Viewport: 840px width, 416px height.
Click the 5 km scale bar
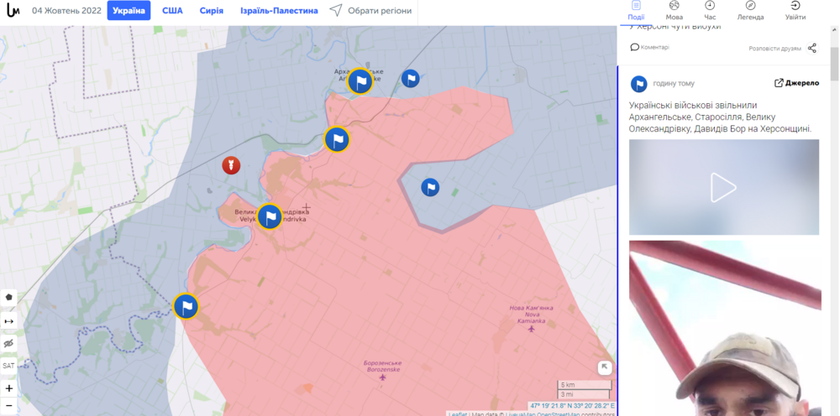(585, 385)
